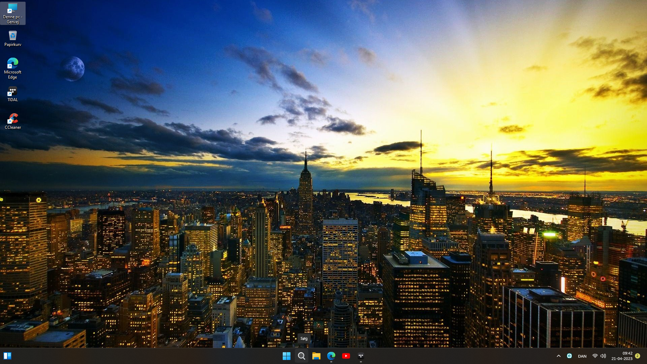Open the Wi-Fi network flyout
This screenshot has width=647, height=364.
click(595, 356)
